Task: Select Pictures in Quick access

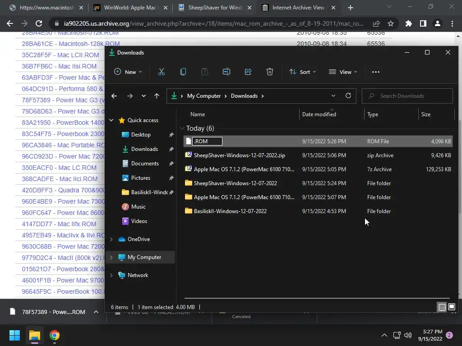Action: [x=141, y=178]
